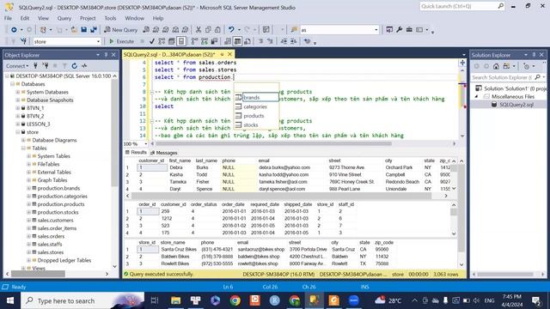The image size is (550, 309).
Task: Open the Toolbox icon in toolbar
Action: pos(409,30)
